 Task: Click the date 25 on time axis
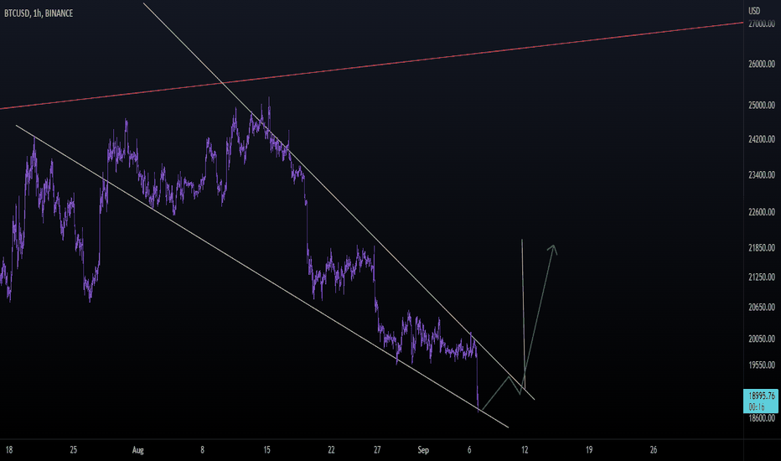73,450
